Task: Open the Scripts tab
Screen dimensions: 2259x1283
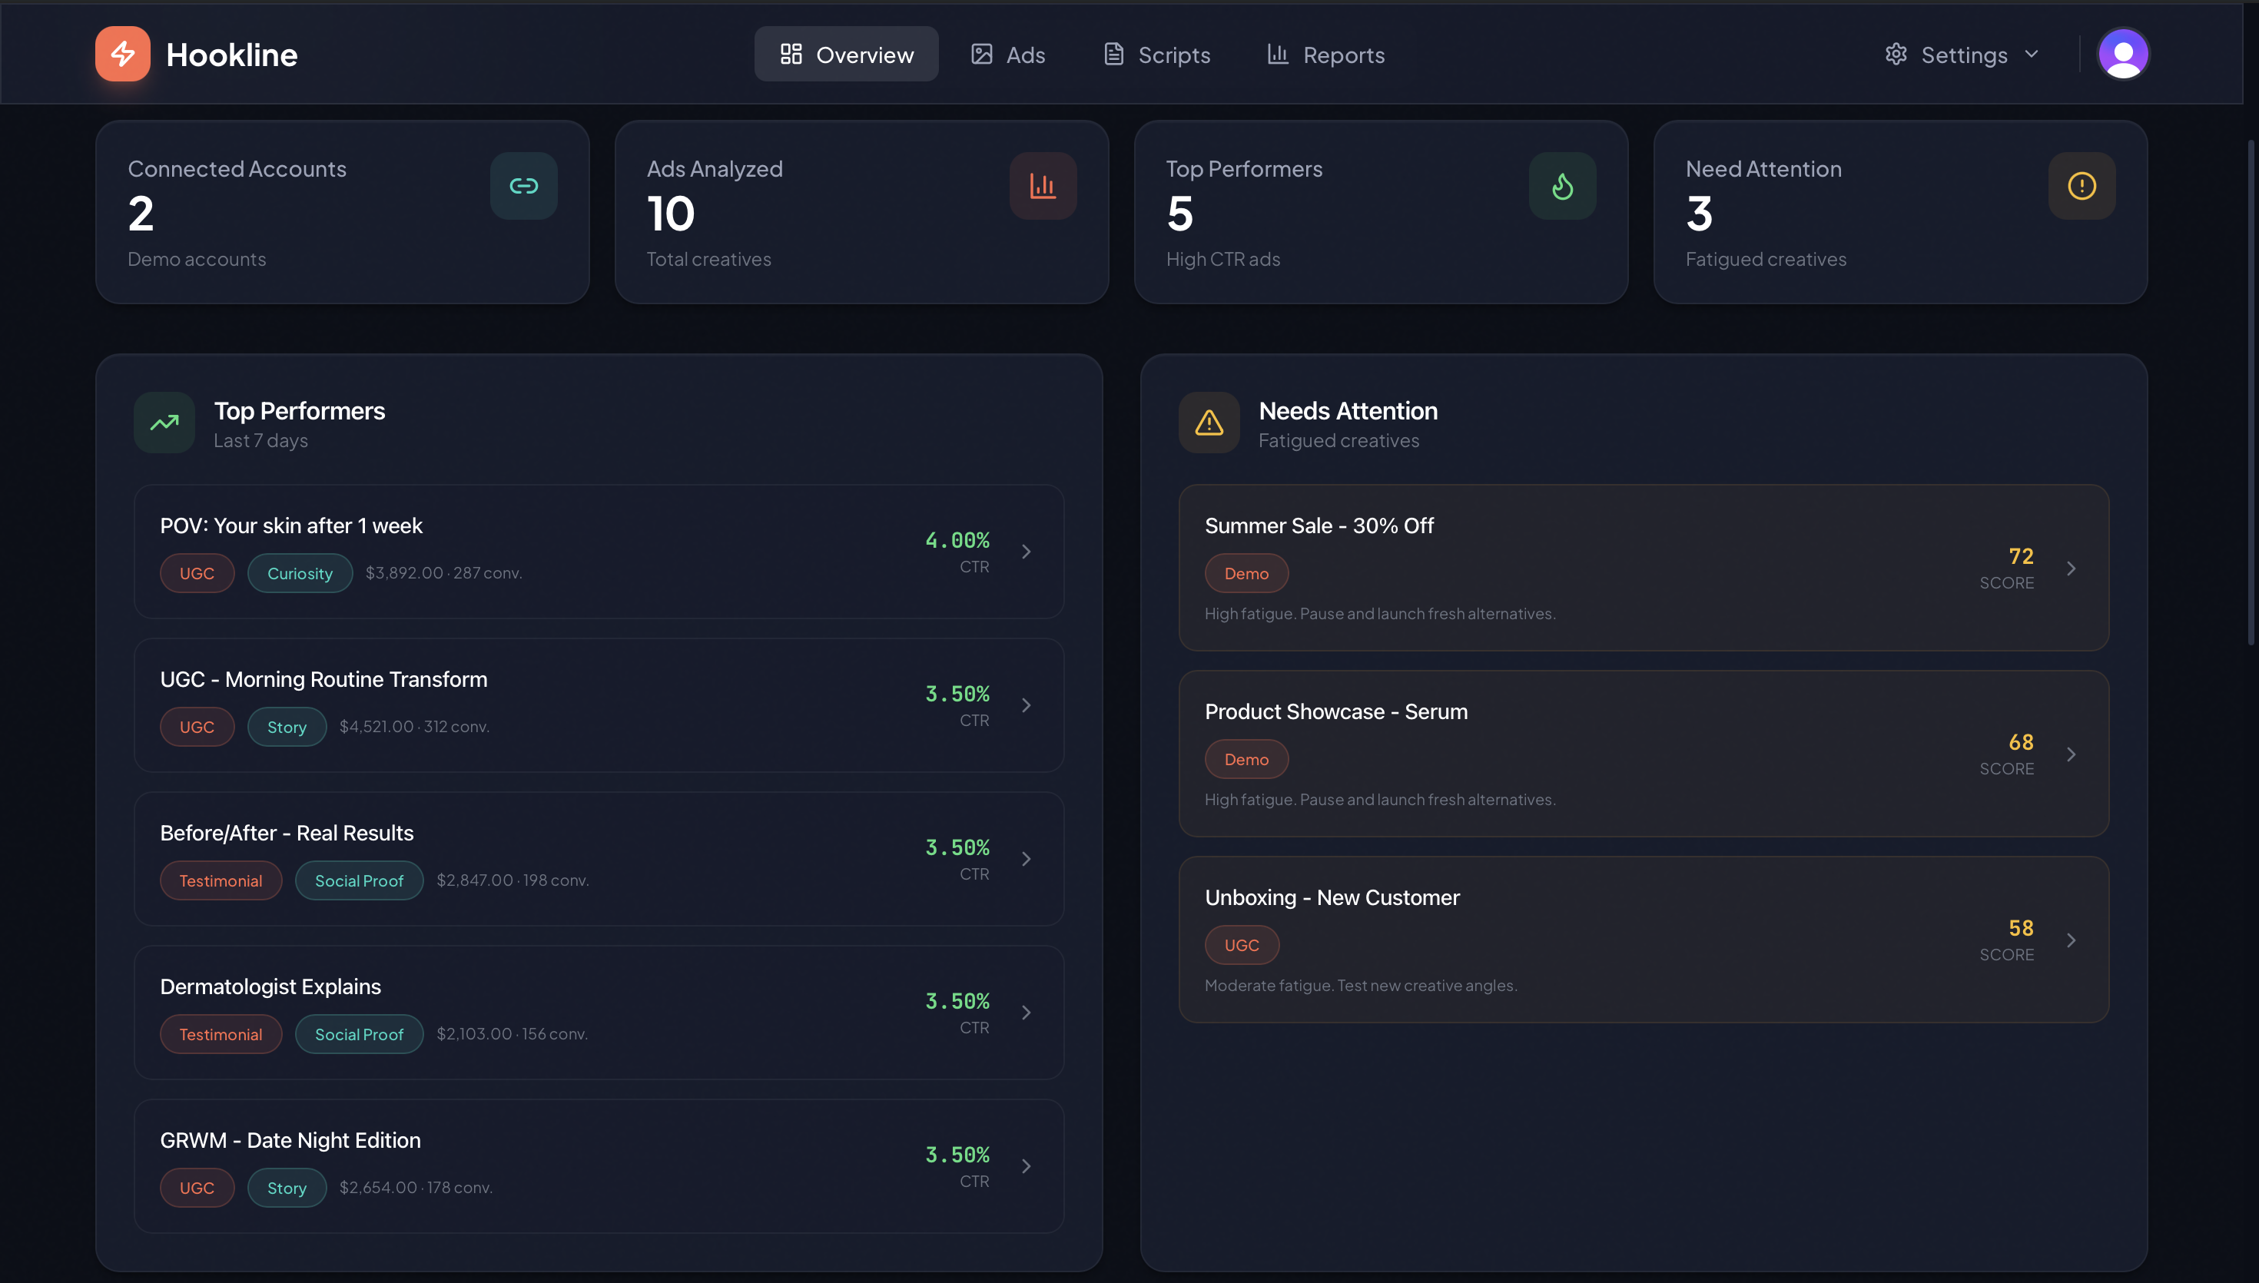Action: click(1157, 55)
